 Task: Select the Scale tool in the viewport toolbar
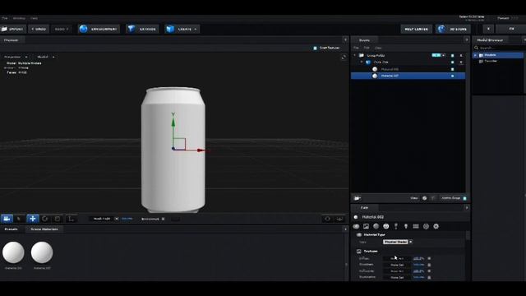click(x=58, y=219)
